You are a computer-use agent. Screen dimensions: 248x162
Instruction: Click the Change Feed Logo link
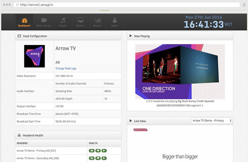(x=66, y=68)
